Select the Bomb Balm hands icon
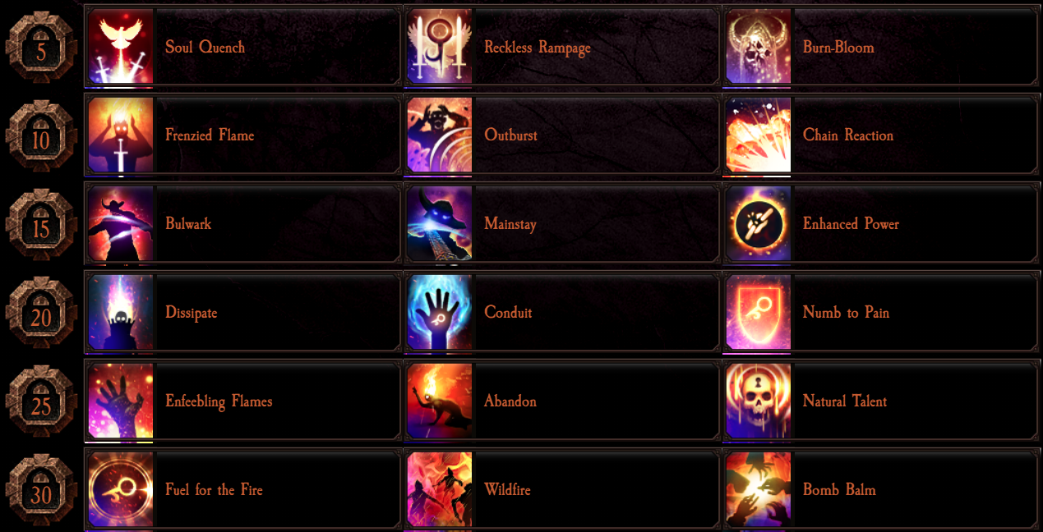The height and width of the screenshot is (532, 1043). pos(759,490)
